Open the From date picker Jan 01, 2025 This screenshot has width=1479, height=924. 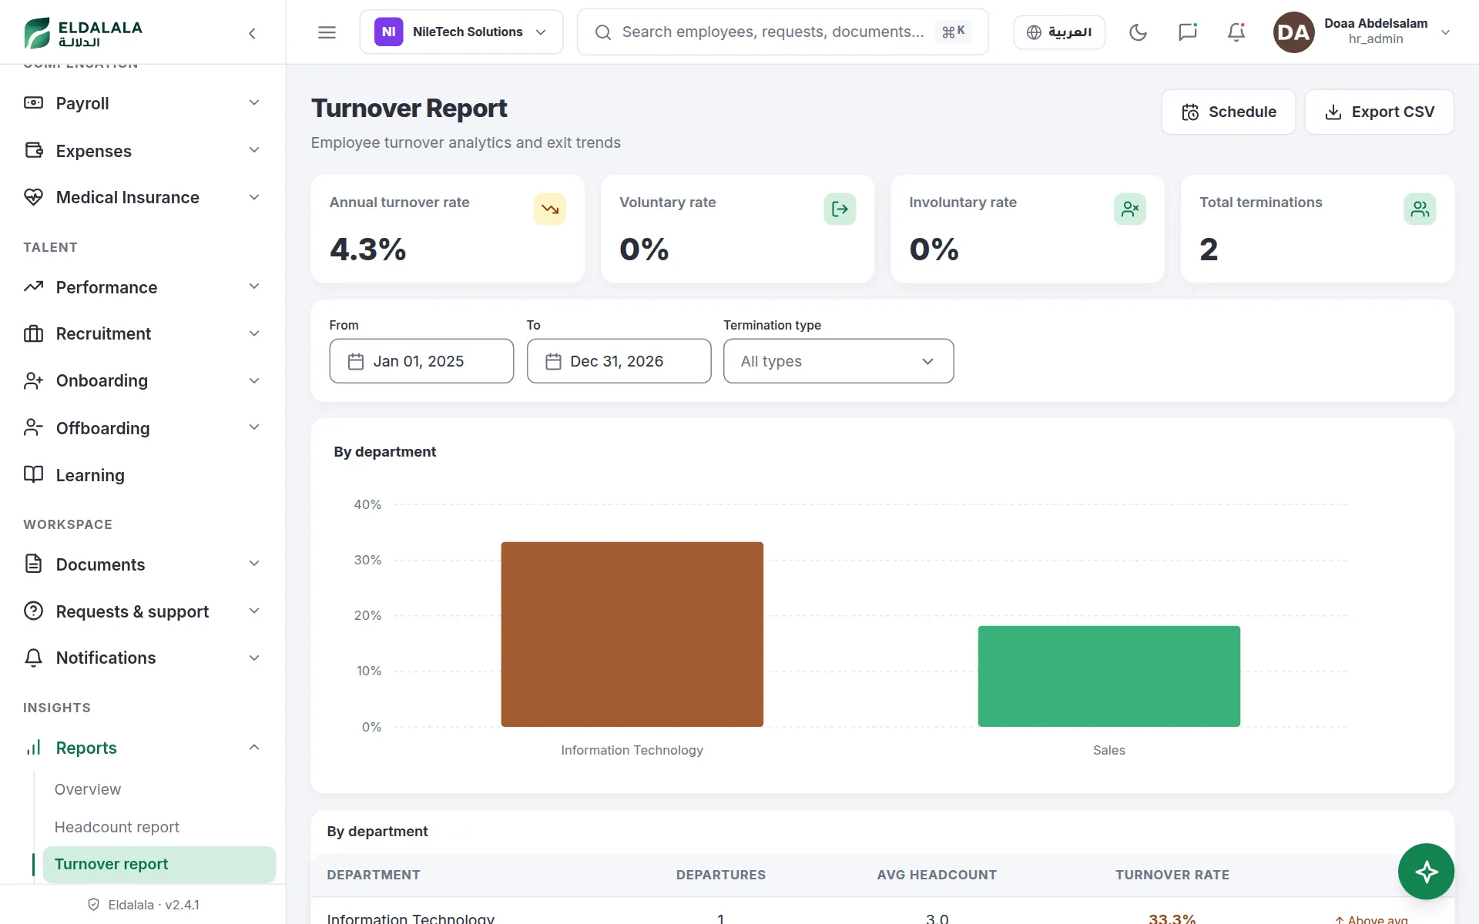(x=421, y=361)
